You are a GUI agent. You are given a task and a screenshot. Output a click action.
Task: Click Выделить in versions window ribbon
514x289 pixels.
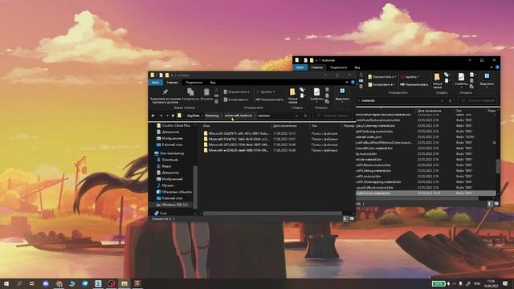point(342,95)
